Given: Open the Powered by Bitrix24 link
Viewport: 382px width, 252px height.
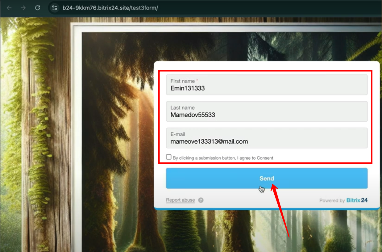Looking at the screenshot, I should [343, 200].
